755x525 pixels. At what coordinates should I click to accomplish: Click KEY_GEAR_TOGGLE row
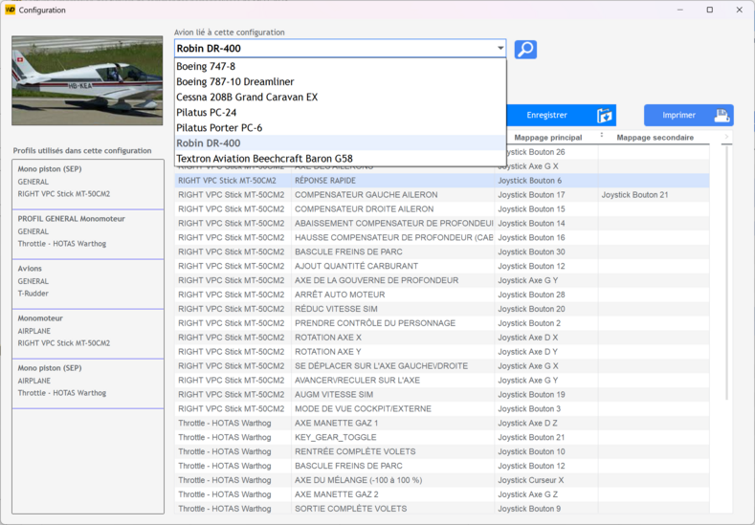pos(442,437)
